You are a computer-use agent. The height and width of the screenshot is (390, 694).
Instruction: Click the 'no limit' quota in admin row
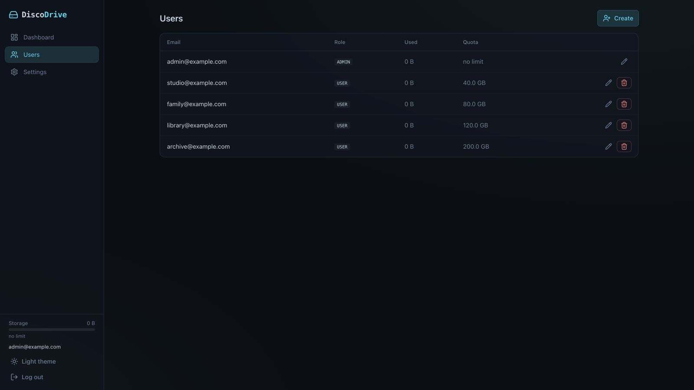pos(473,62)
